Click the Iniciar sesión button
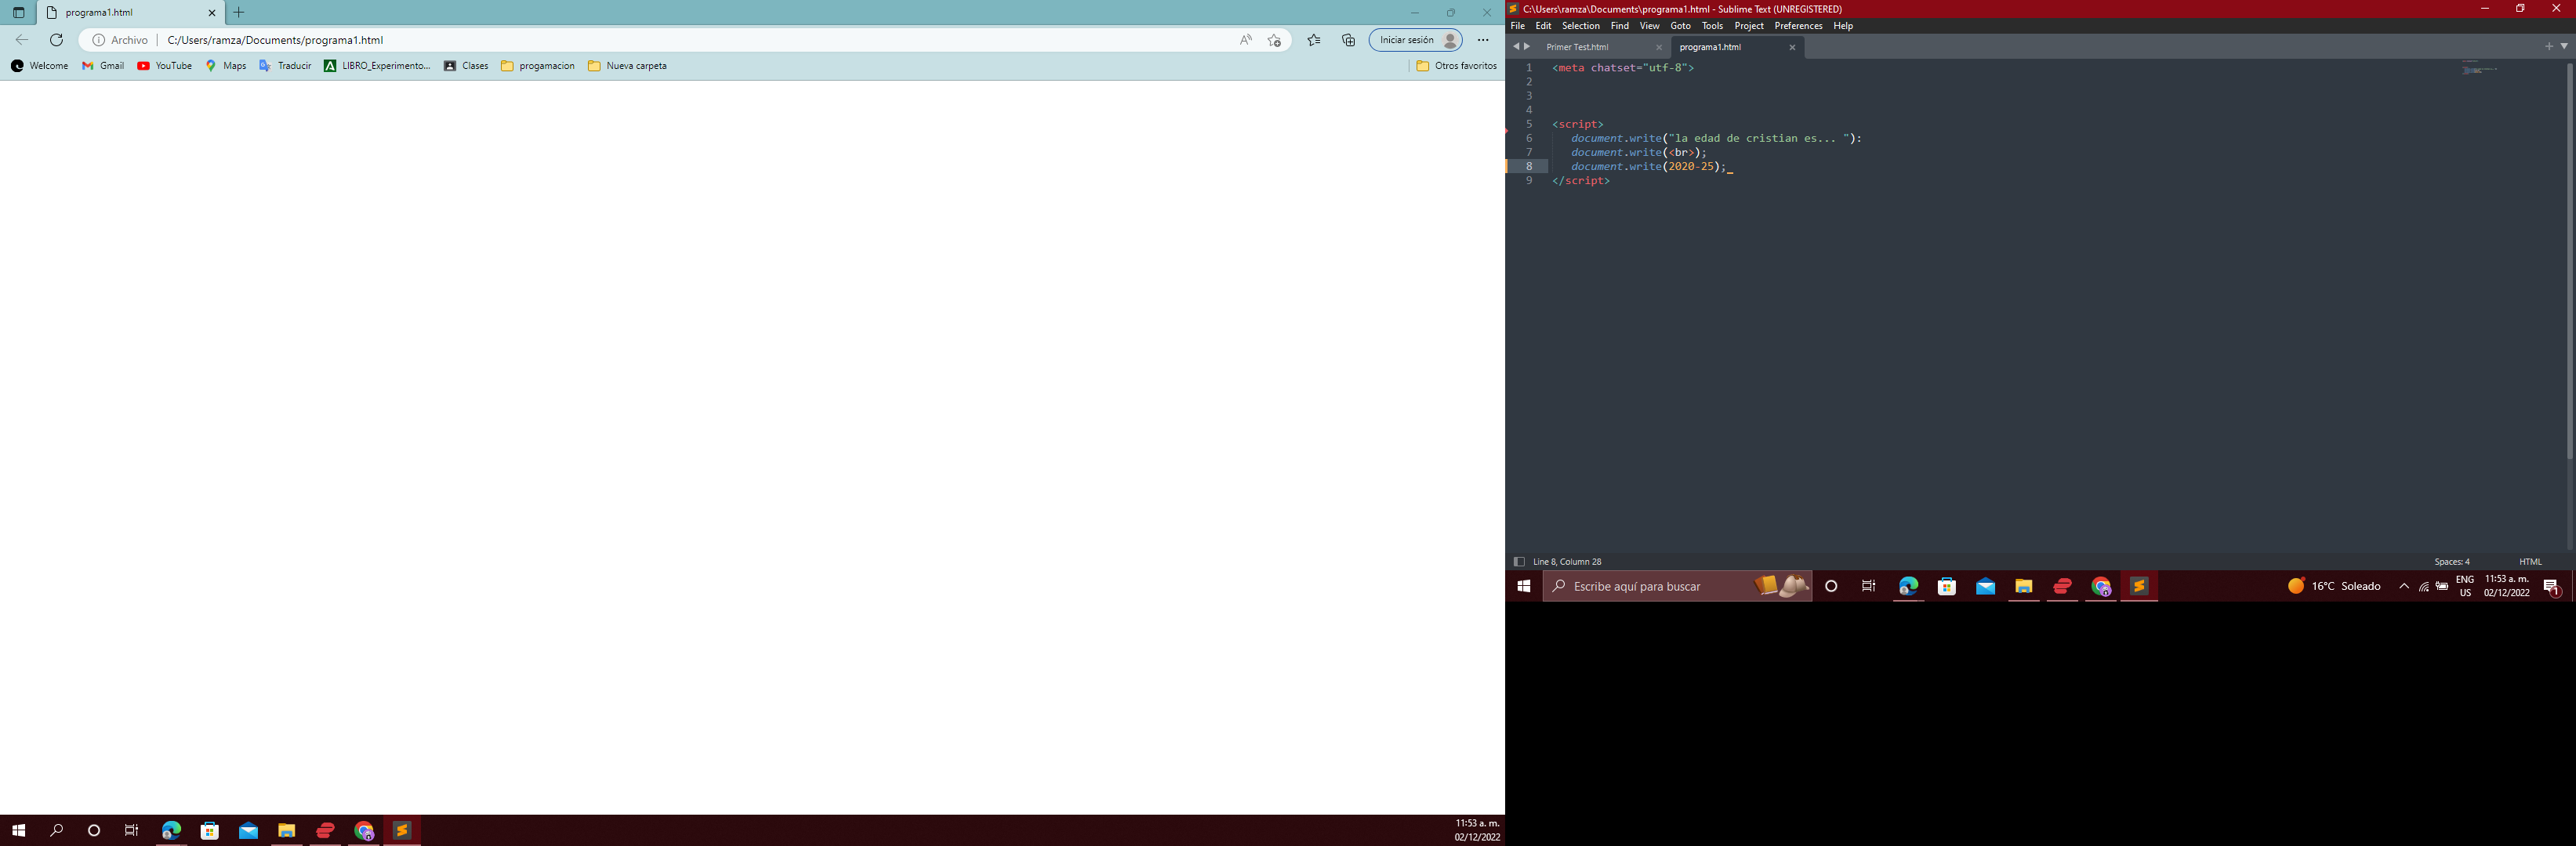 (x=1415, y=40)
